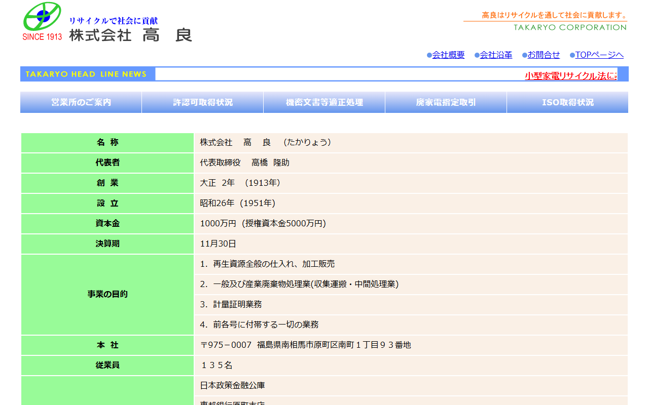Select text 代表取締役 高橋 隆助
Screen dimensions: 649x405
coord(245,163)
